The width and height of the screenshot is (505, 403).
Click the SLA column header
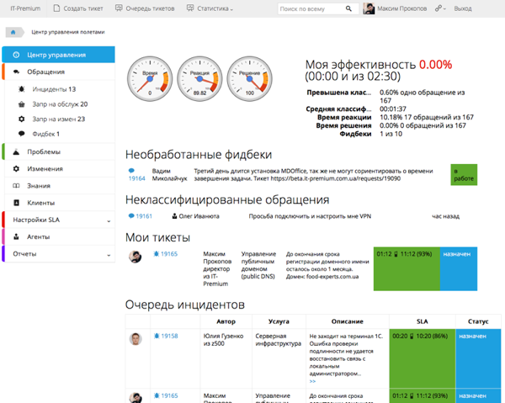click(x=423, y=321)
